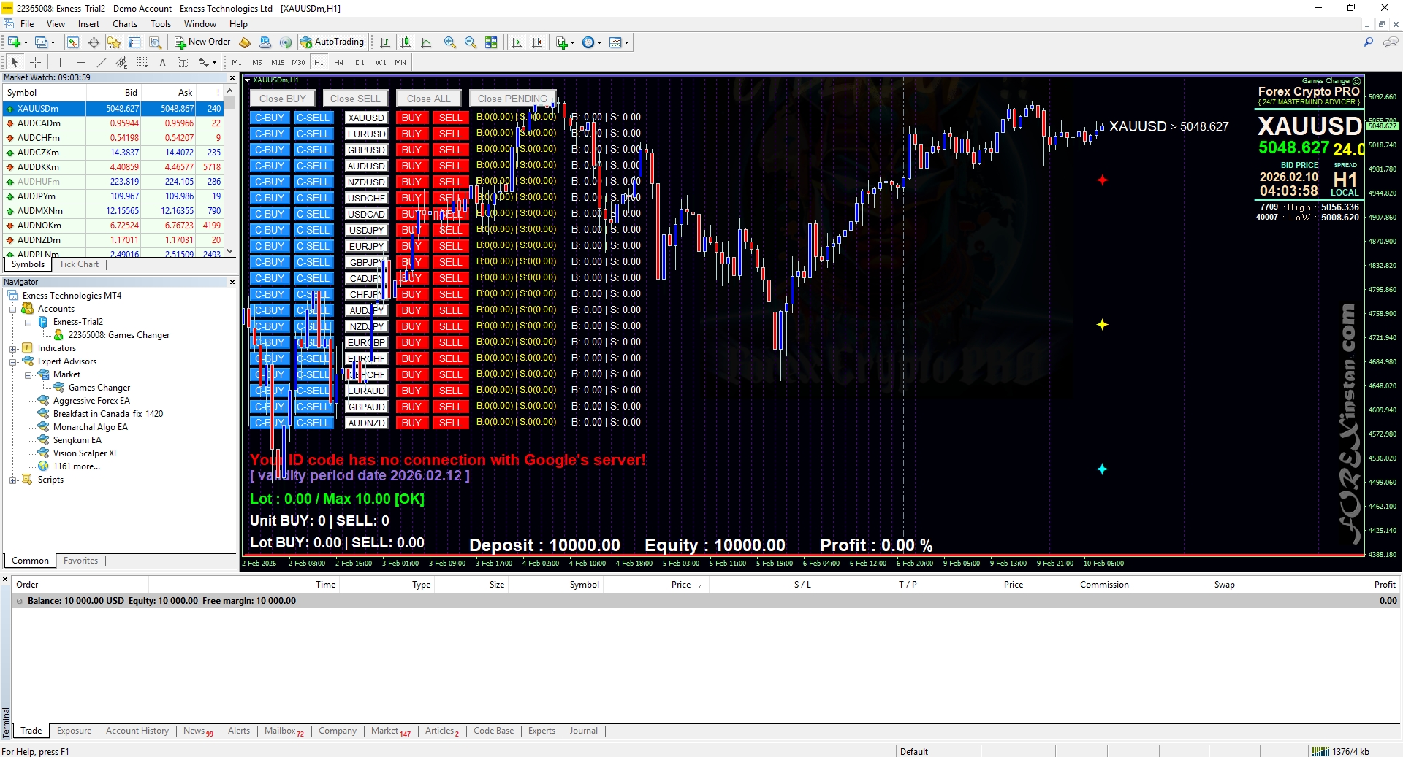Toggle the Market Watch panel icon
Viewport: 1403px width, 757px height.
(x=73, y=42)
